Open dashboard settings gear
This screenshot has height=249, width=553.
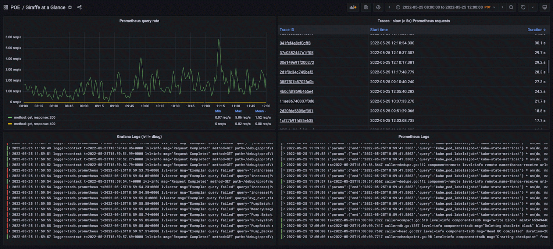coord(378,7)
